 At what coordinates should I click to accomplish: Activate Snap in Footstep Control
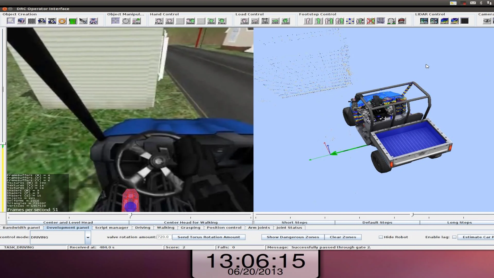click(x=381, y=21)
